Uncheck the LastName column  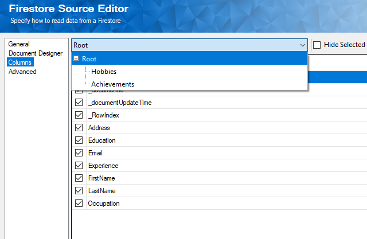79,191
